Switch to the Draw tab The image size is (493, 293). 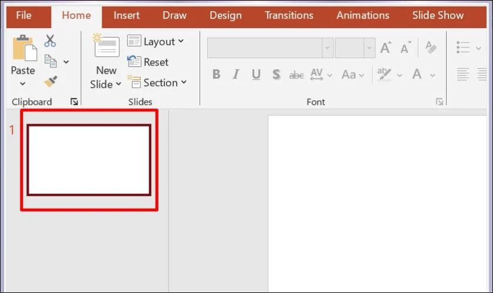pos(174,15)
